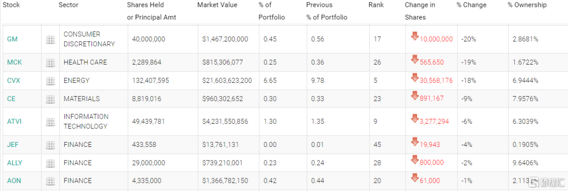Sort by the % Change column header

click(471, 5)
